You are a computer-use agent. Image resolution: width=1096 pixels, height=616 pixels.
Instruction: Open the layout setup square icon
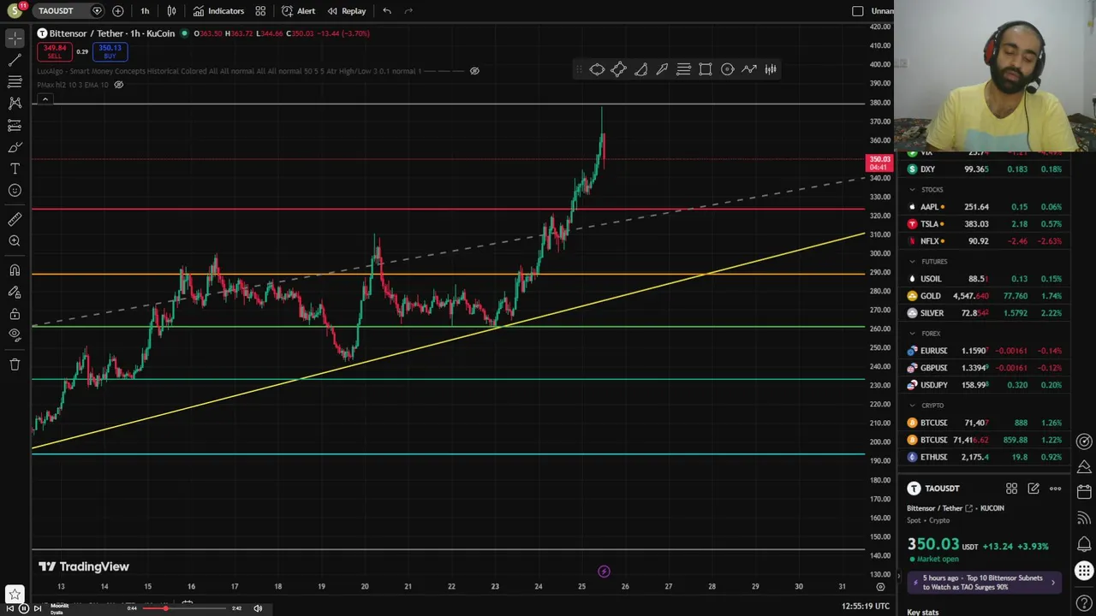(858, 11)
